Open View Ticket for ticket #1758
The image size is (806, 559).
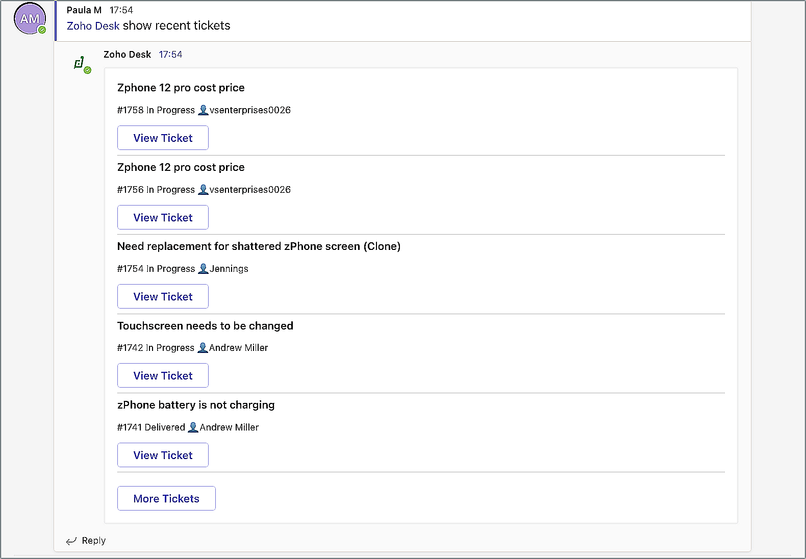pos(163,138)
